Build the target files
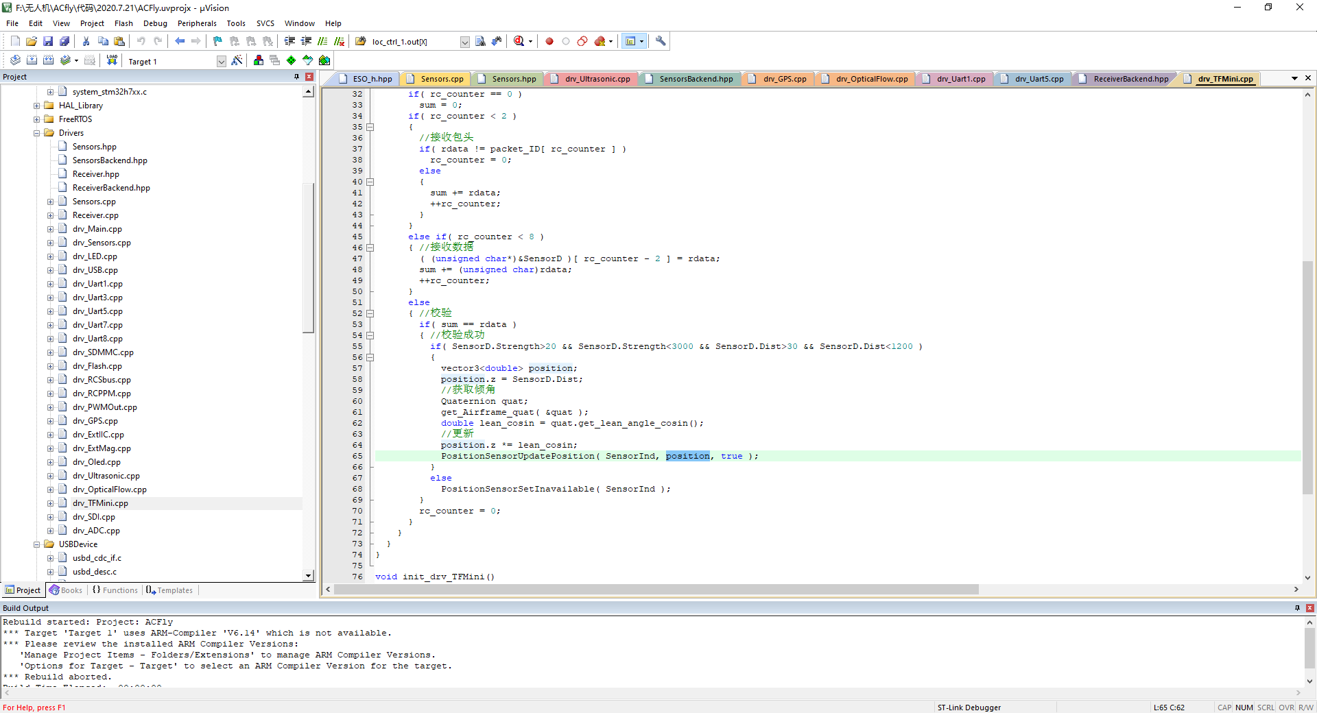This screenshot has width=1317, height=713. (x=32, y=60)
